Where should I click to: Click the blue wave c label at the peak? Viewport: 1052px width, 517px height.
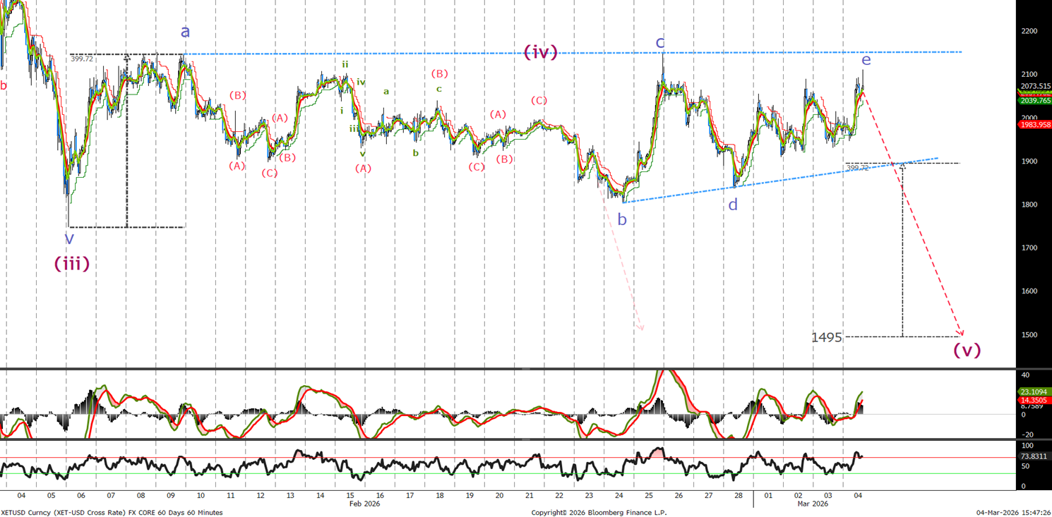point(660,43)
